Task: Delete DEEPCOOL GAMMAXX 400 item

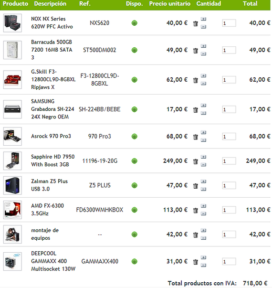Action: [196, 262]
